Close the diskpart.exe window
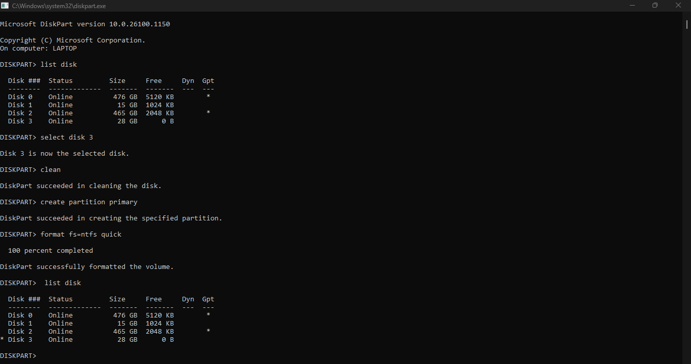Screen dimensions: 691x364 (678, 6)
